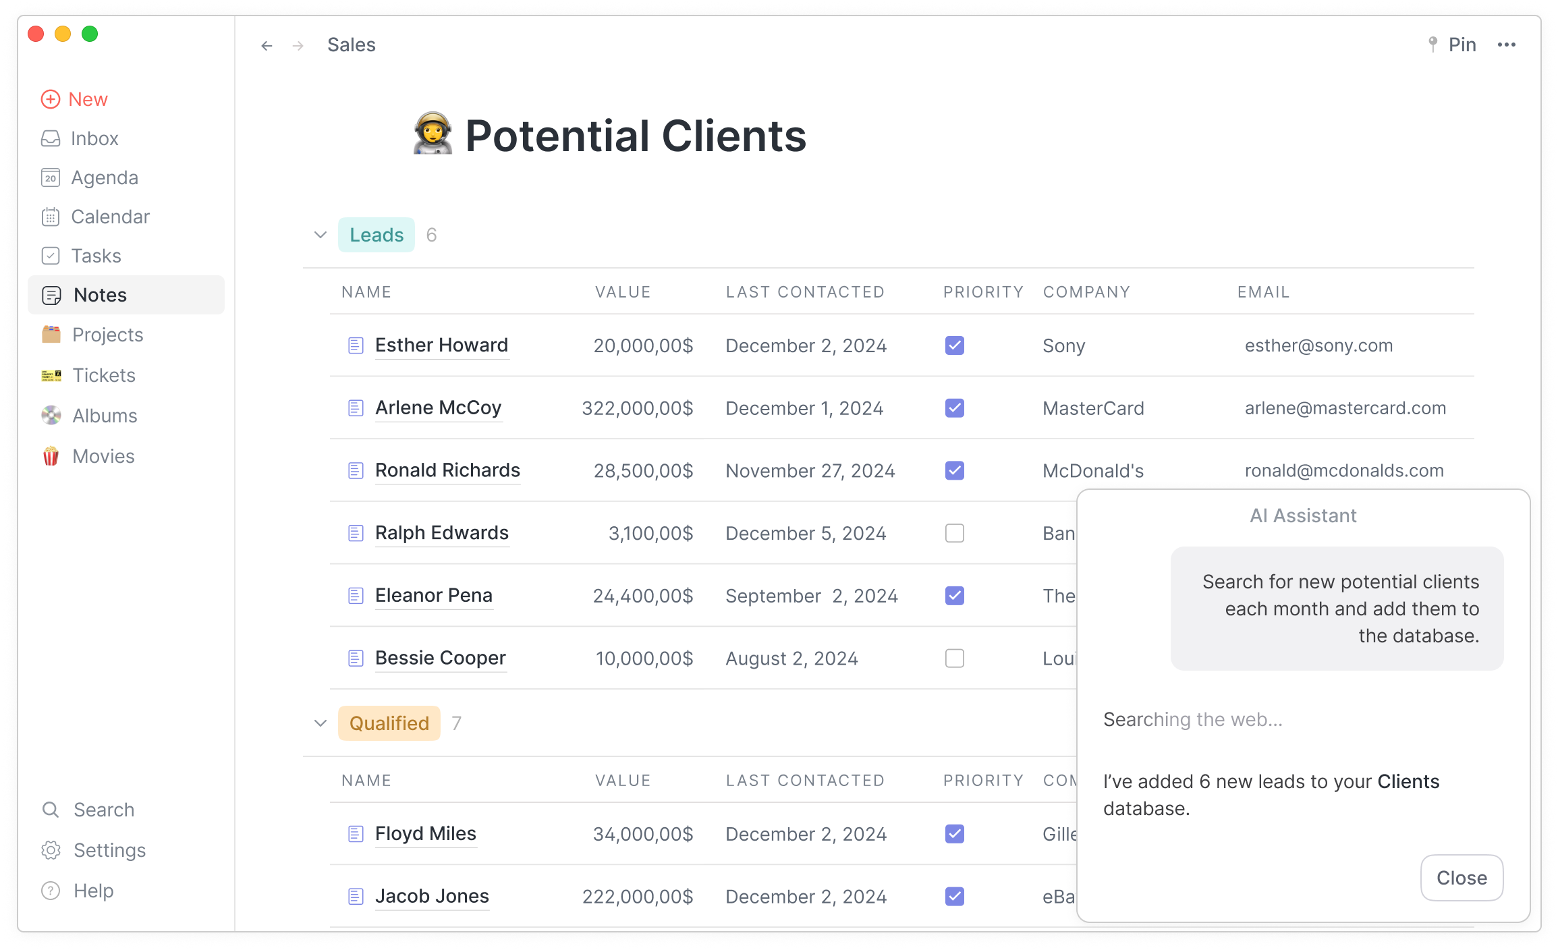Click the Sales breadcrumb title
Screen dimensions: 1558x950
351,45
